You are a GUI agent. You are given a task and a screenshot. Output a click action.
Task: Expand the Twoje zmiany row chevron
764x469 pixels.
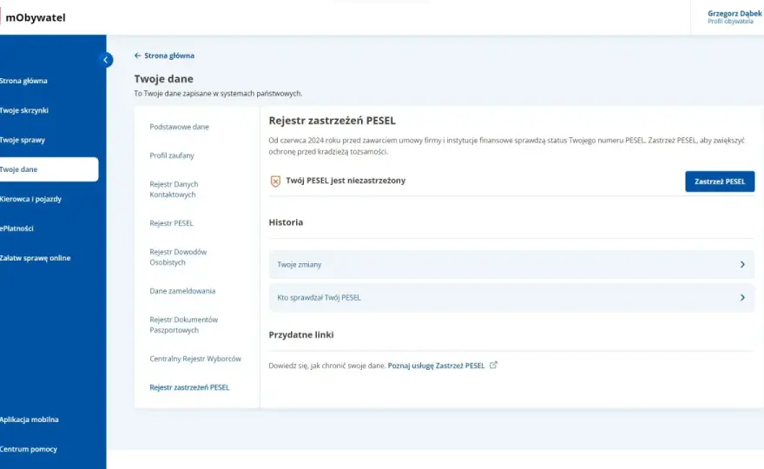742,265
